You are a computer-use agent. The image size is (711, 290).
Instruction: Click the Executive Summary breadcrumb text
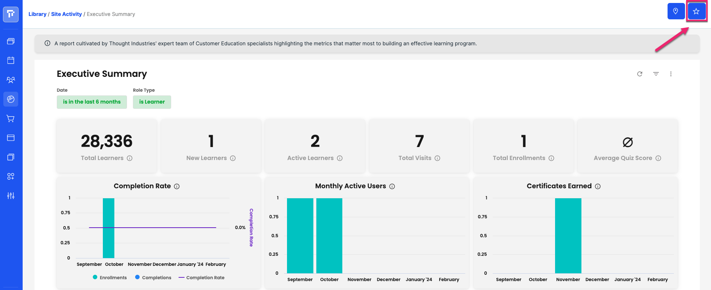click(111, 14)
